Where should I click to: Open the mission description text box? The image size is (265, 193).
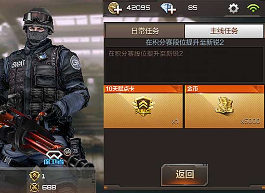pos(184,65)
